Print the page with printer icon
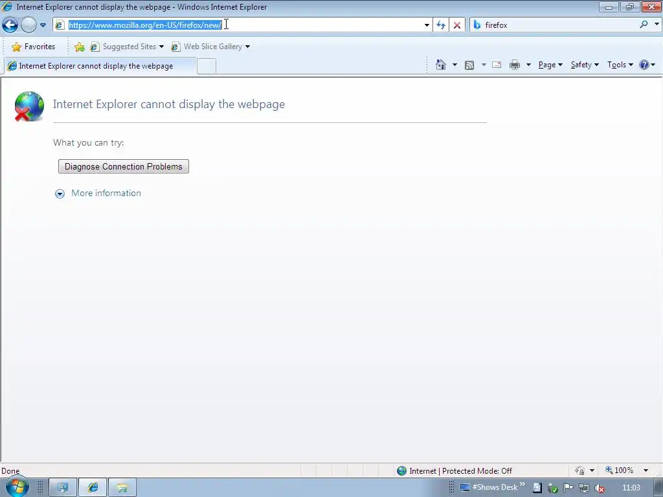The height and width of the screenshot is (497, 663). click(515, 65)
